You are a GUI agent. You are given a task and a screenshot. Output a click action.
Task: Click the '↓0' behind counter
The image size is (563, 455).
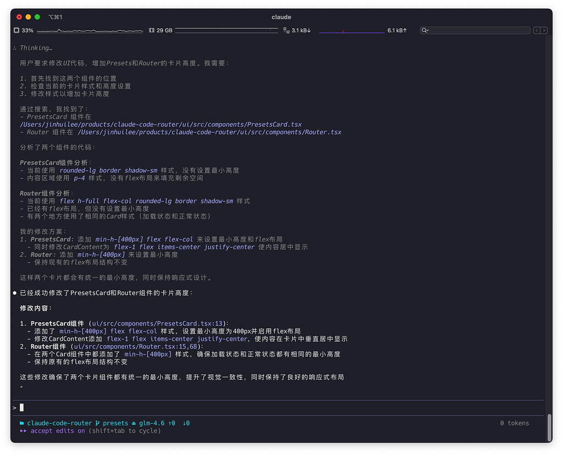[x=186, y=423]
